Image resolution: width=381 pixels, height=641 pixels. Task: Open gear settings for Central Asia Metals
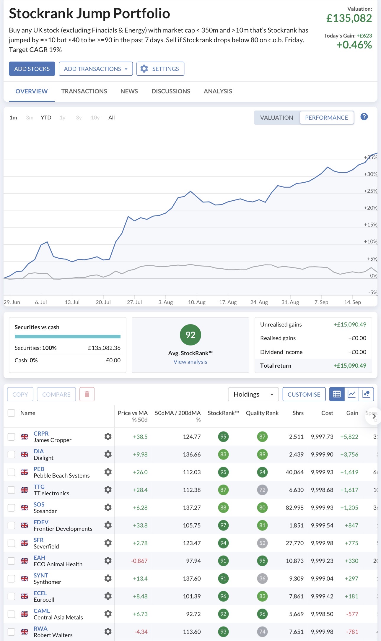point(108,614)
